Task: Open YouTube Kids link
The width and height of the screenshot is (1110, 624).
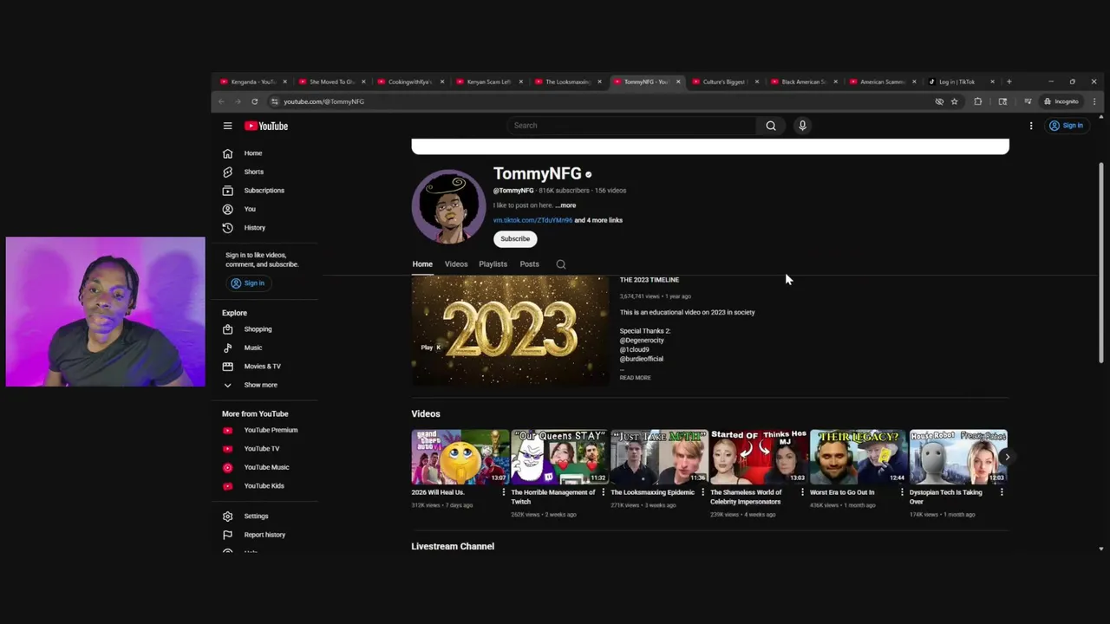Action: click(x=264, y=486)
